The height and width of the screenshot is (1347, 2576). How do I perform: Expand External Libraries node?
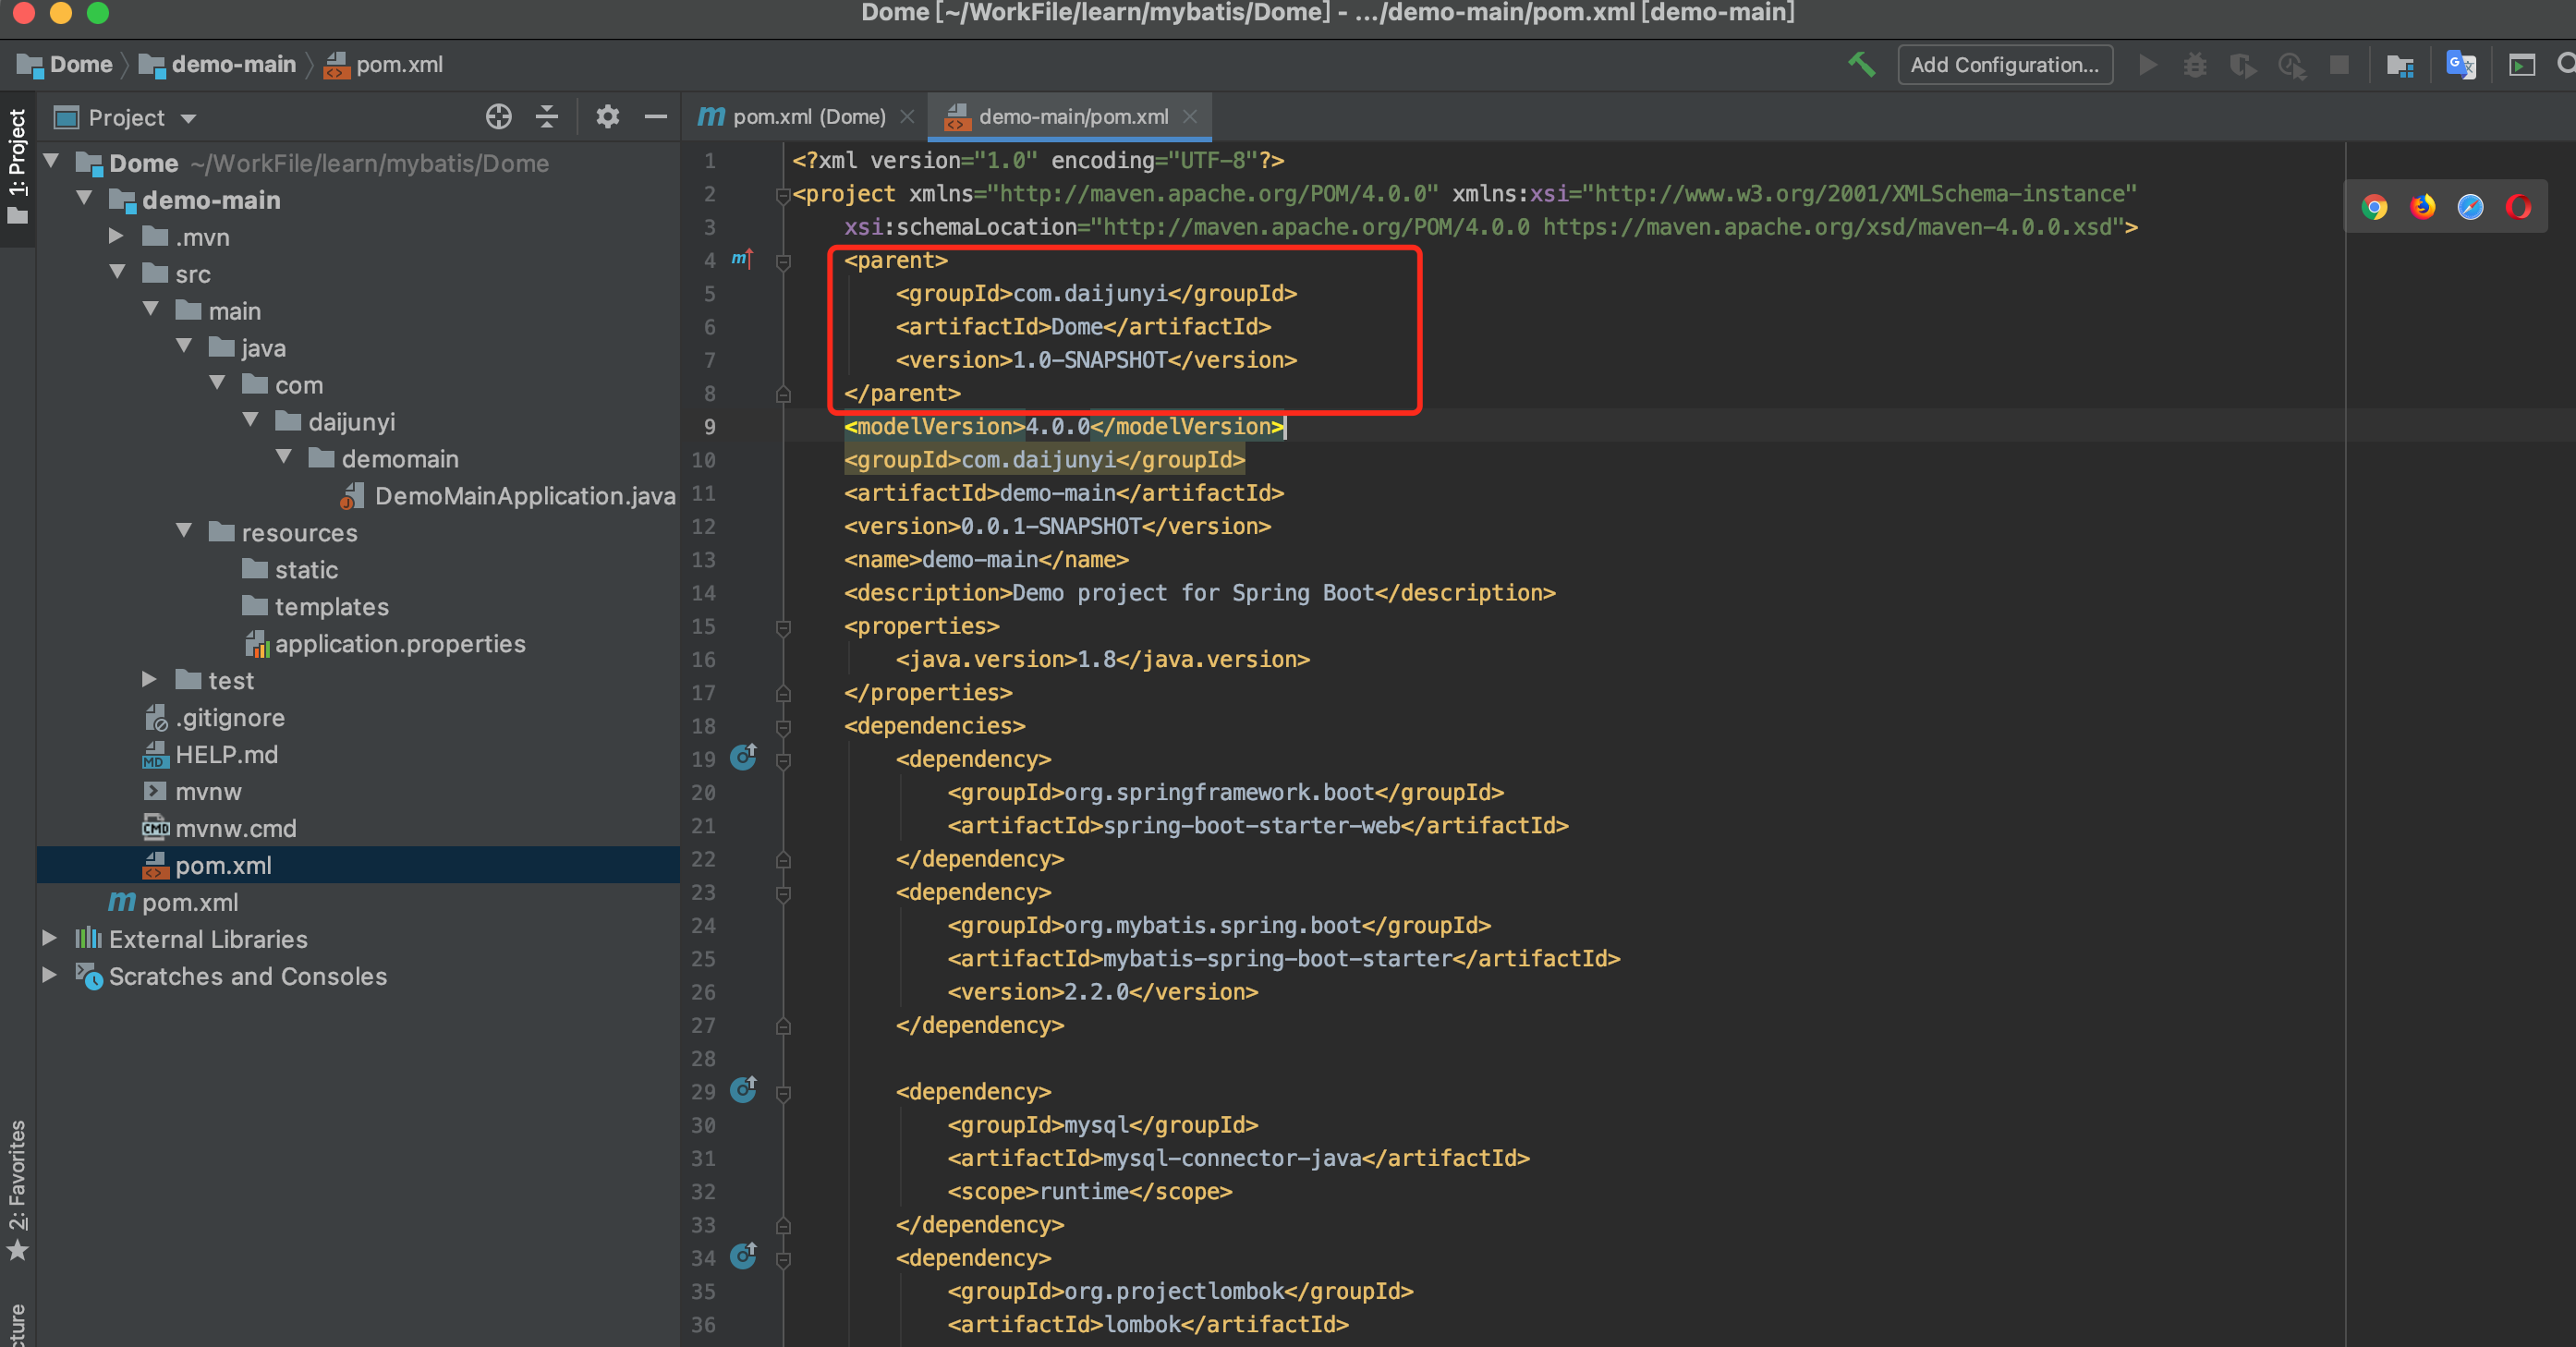pos(49,938)
